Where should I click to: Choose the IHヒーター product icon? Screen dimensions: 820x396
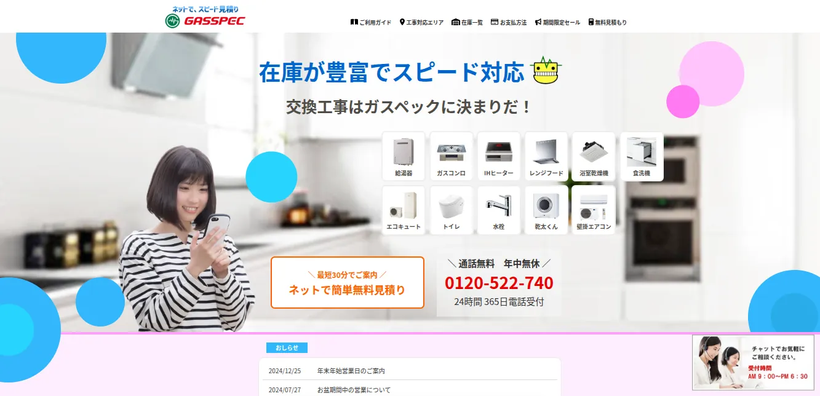[x=499, y=156]
